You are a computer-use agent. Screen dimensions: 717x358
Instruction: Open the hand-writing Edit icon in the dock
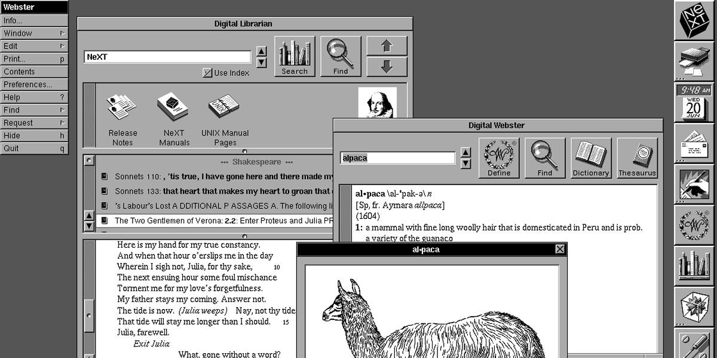pyautogui.click(x=694, y=184)
